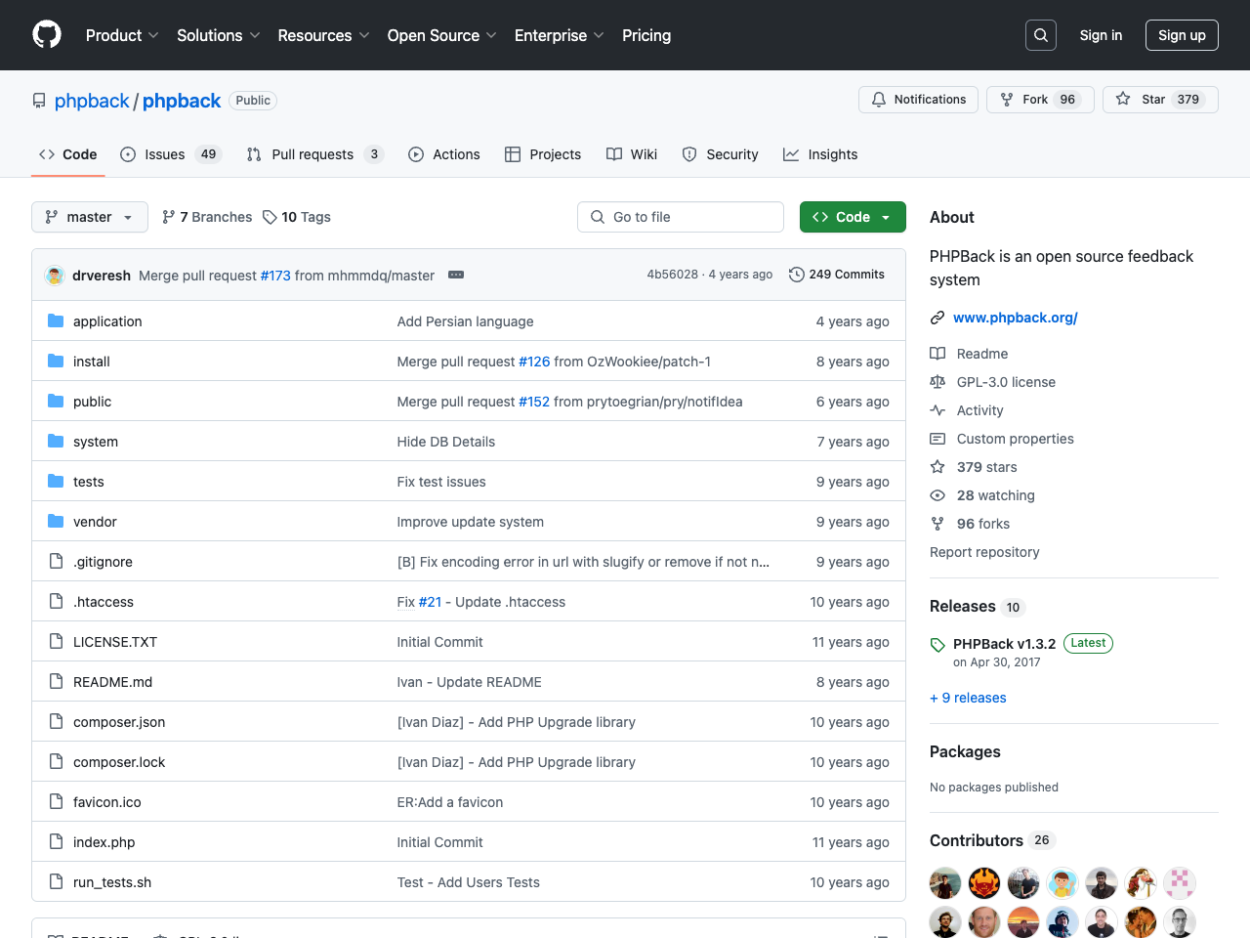The width and height of the screenshot is (1250, 938).
Task: Star the phpback repository
Action: (x=1160, y=100)
